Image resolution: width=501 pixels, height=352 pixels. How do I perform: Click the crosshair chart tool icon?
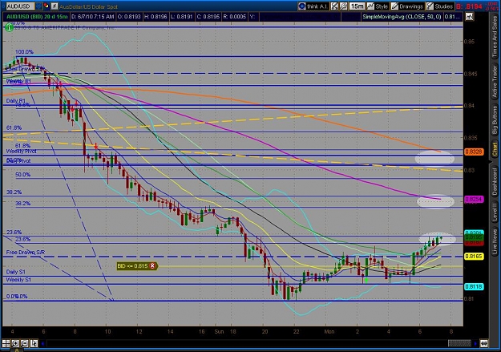(x=334, y=6)
